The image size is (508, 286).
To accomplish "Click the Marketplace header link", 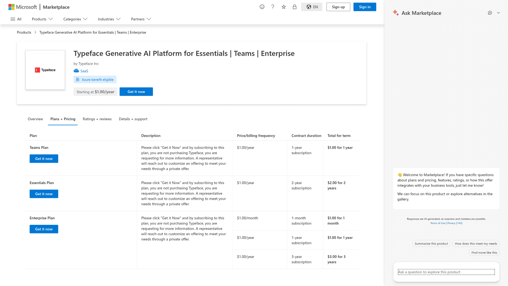I will point(56,7).
